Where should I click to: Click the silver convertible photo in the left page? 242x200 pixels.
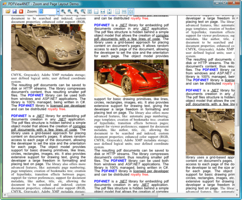pyautogui.click(x=48, y=47)
